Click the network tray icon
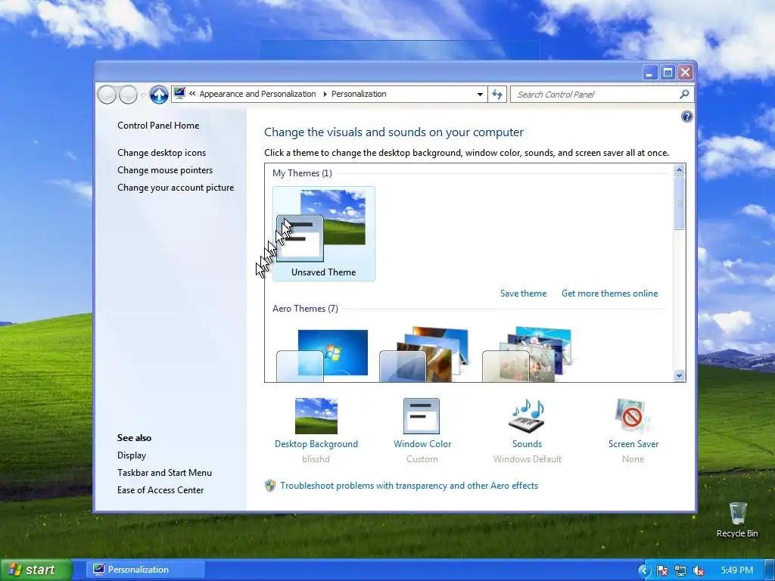This screenshot has width=775, height=581. (680, 570)
